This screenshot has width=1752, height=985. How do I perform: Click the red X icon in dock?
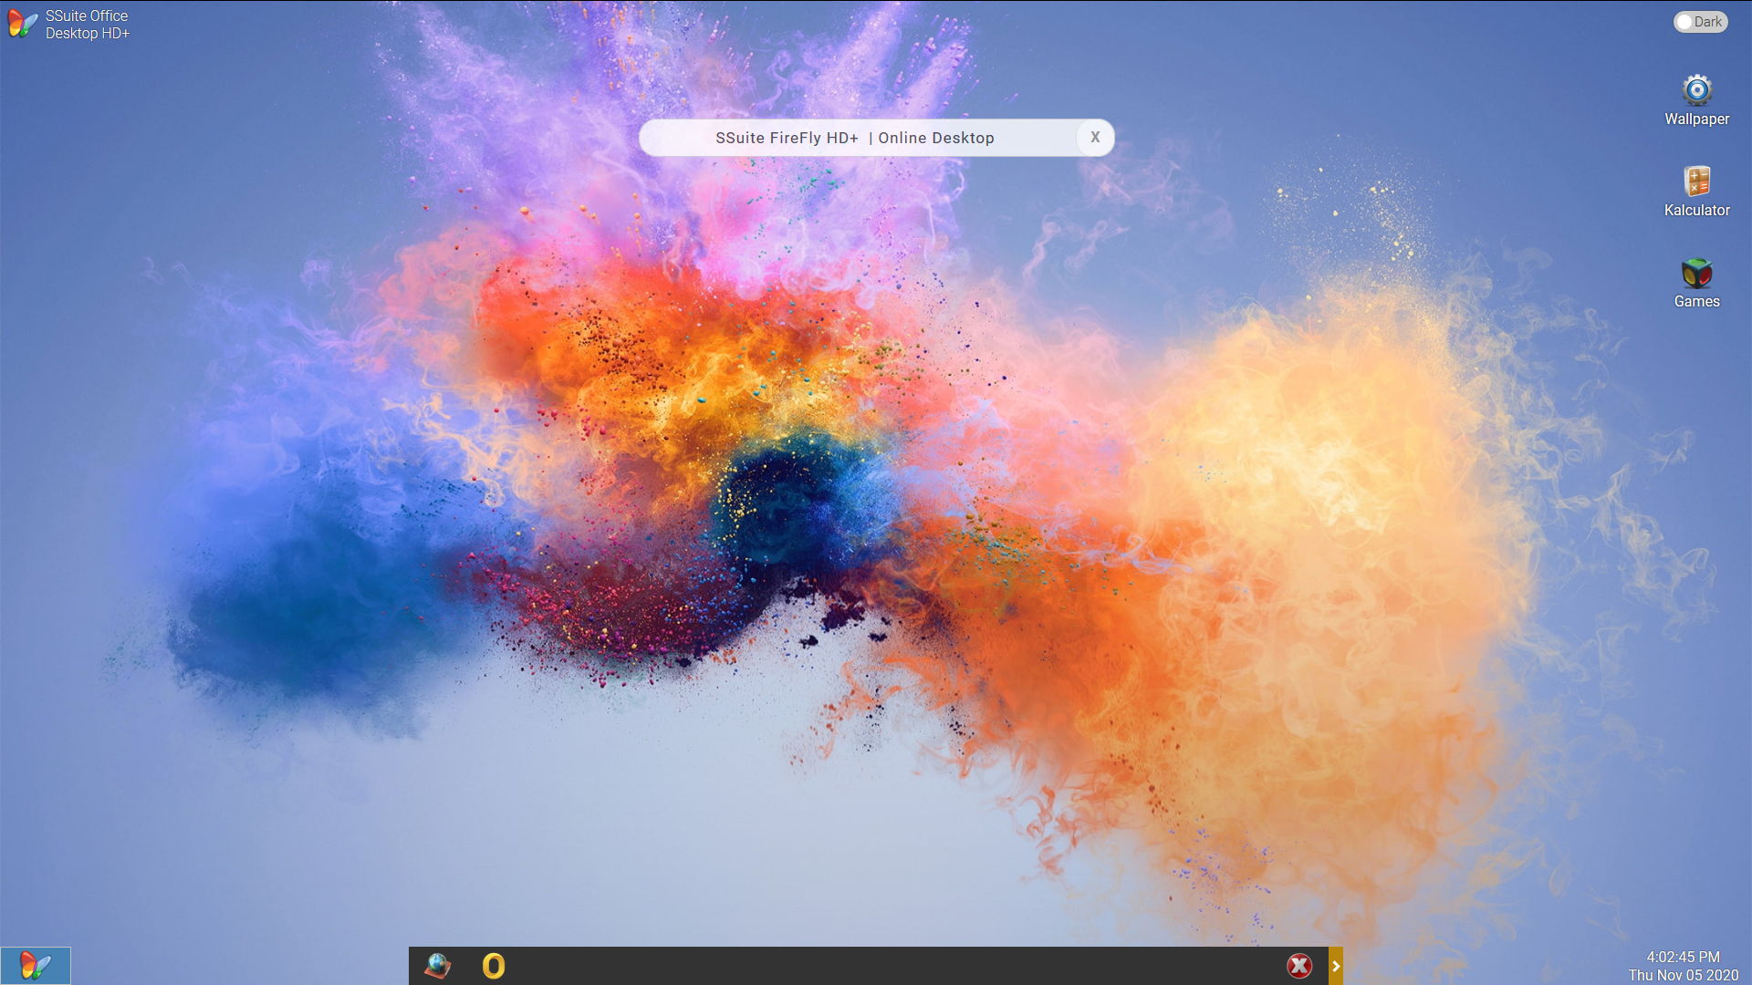tap(1299, 966)
